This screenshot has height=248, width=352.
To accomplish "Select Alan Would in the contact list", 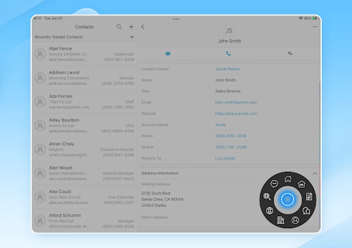I will tap(84, 173).
